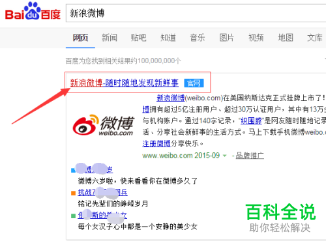The image size is (326, 241).
Task: Click the 品牌推广 link
Action: click(250, 156)
